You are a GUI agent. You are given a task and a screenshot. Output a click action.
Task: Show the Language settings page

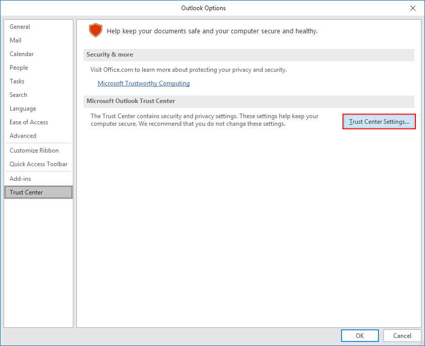coord(23,109)
